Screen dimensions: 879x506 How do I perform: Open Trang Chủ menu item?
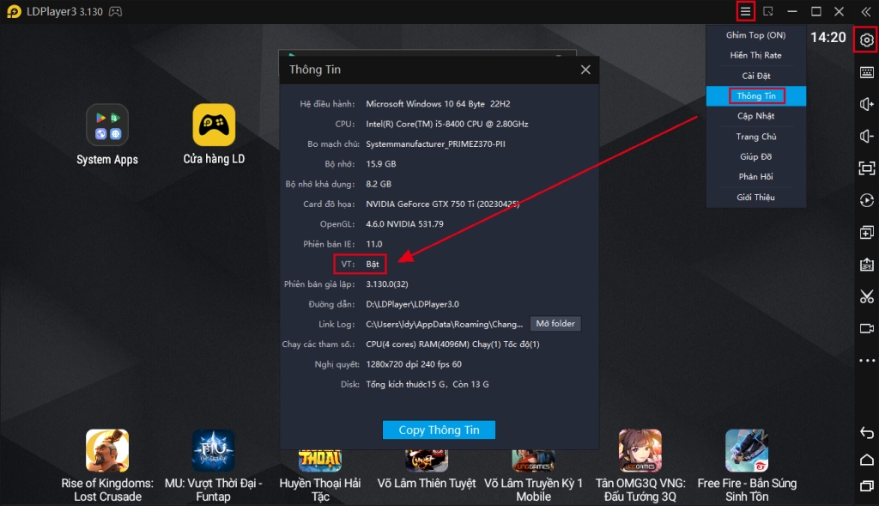[755, 137]
